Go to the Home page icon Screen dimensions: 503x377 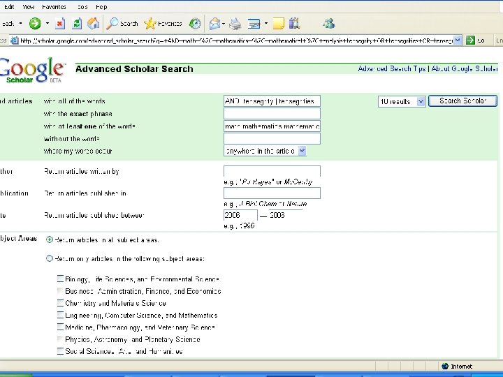point(94,24)
